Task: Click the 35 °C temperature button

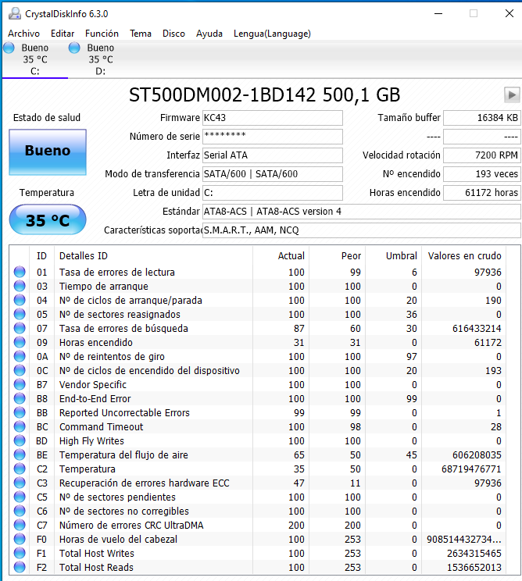Action: [x=48, y=220]
